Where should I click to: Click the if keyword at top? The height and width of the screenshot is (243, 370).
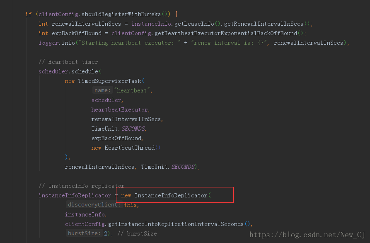pyautogui.click(x=29, y=14)
